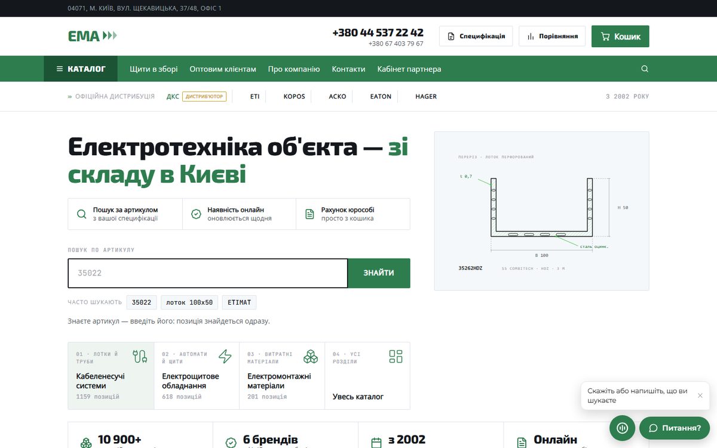Close the 'Скажіть або напишіть' tooltip
Screen dimensions: 717x448
(x=700, y=395)
